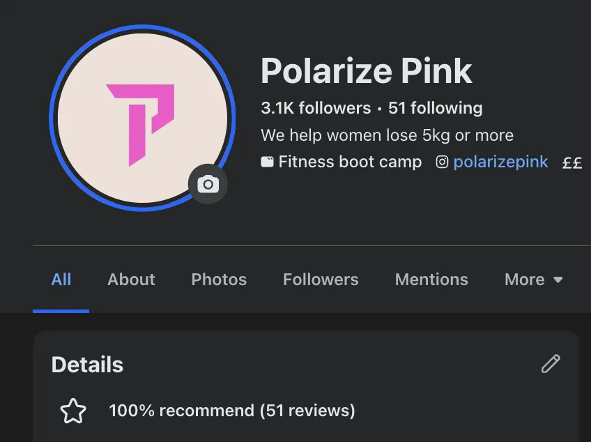Select the All tab

coord(61,280)
